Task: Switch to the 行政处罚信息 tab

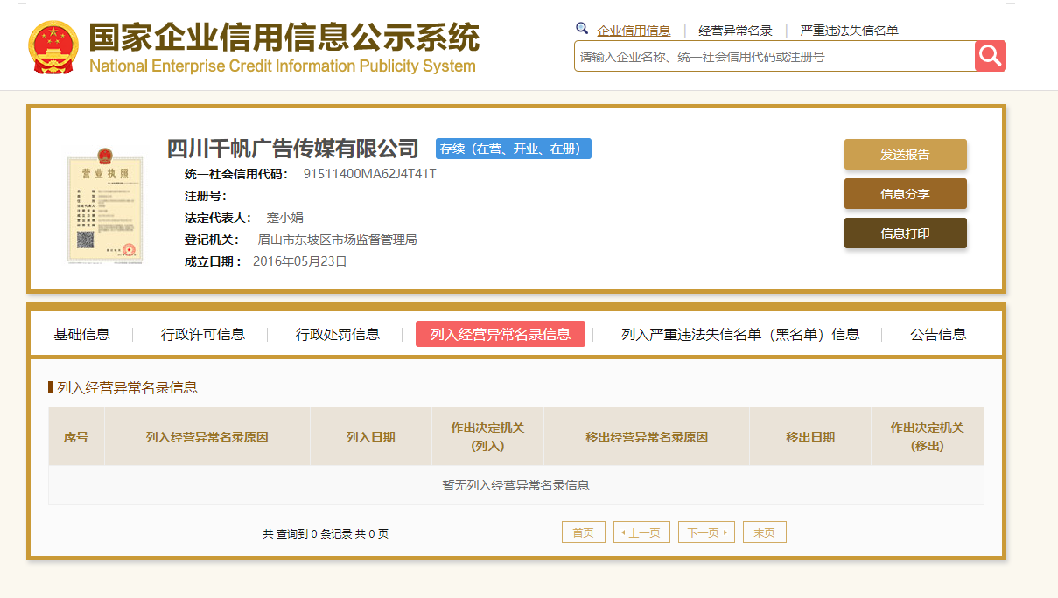Action: pyautogui.click(x=338, y=334)
